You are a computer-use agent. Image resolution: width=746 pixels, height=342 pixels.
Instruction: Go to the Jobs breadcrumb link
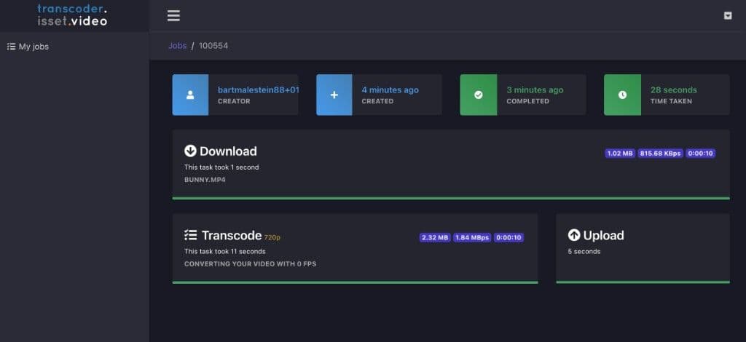coord(177,46)
